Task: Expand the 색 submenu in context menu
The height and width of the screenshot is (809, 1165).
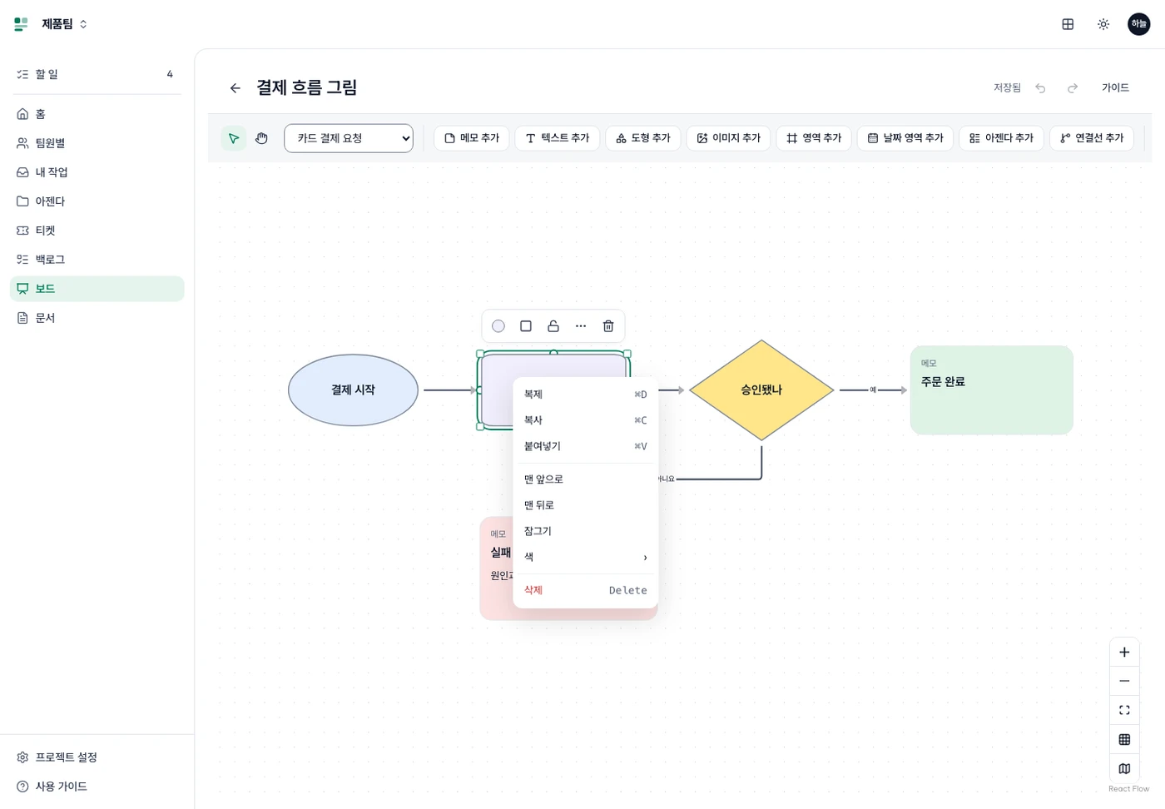Action: pyautogui.click(x=585, y=557)
